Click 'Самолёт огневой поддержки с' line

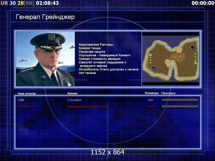pyautogui.click(x=103, y=63)
